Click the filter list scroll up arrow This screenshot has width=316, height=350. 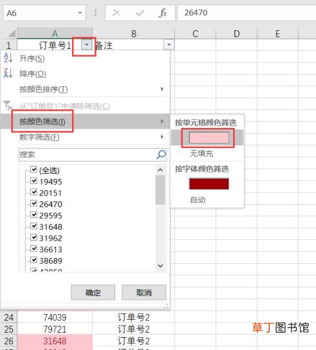click(x=160, y=170)
